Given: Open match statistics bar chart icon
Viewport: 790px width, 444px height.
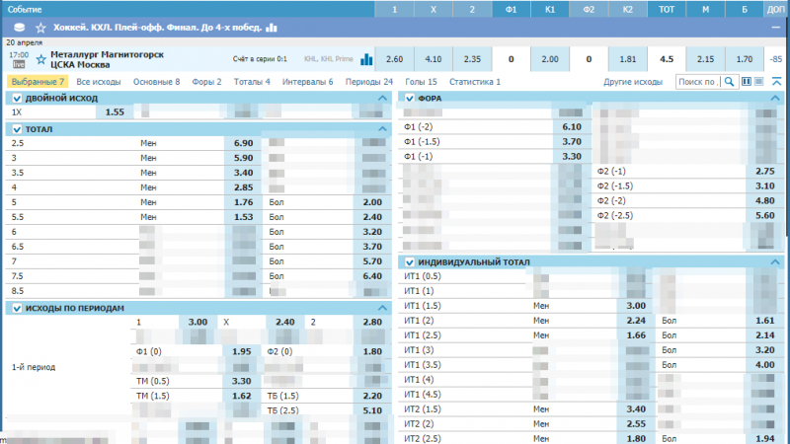Looking at the screenshot, I should [x=366, y=59].
